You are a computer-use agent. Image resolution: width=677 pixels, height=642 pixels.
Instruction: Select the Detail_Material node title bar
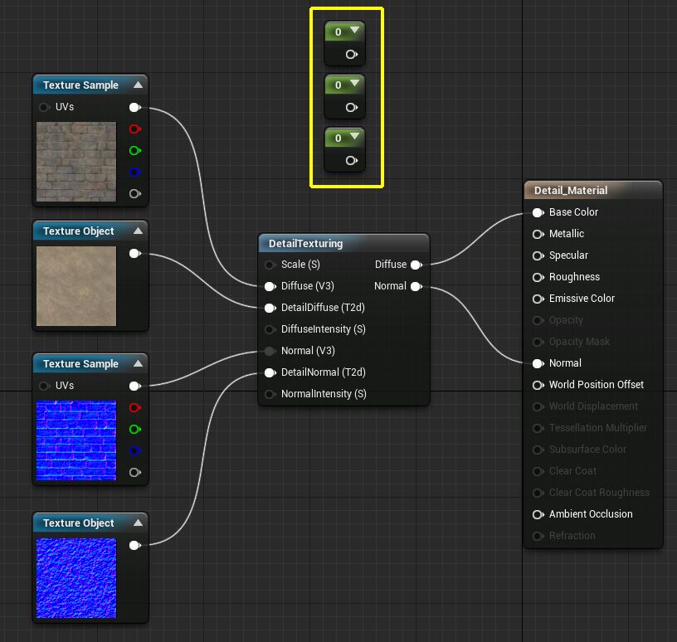tap(593, 190)
